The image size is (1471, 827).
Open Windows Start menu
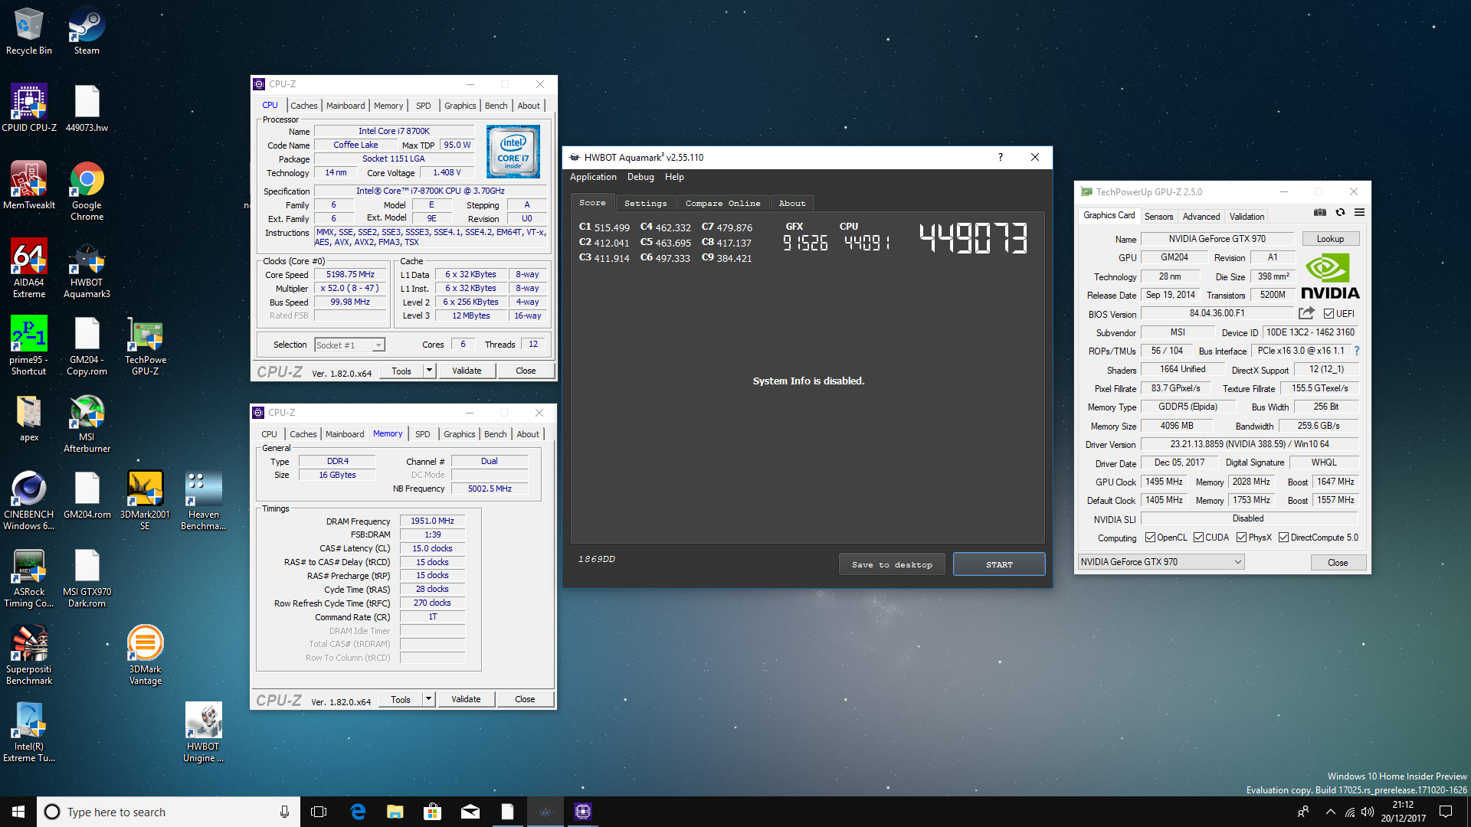pos(18,812)
